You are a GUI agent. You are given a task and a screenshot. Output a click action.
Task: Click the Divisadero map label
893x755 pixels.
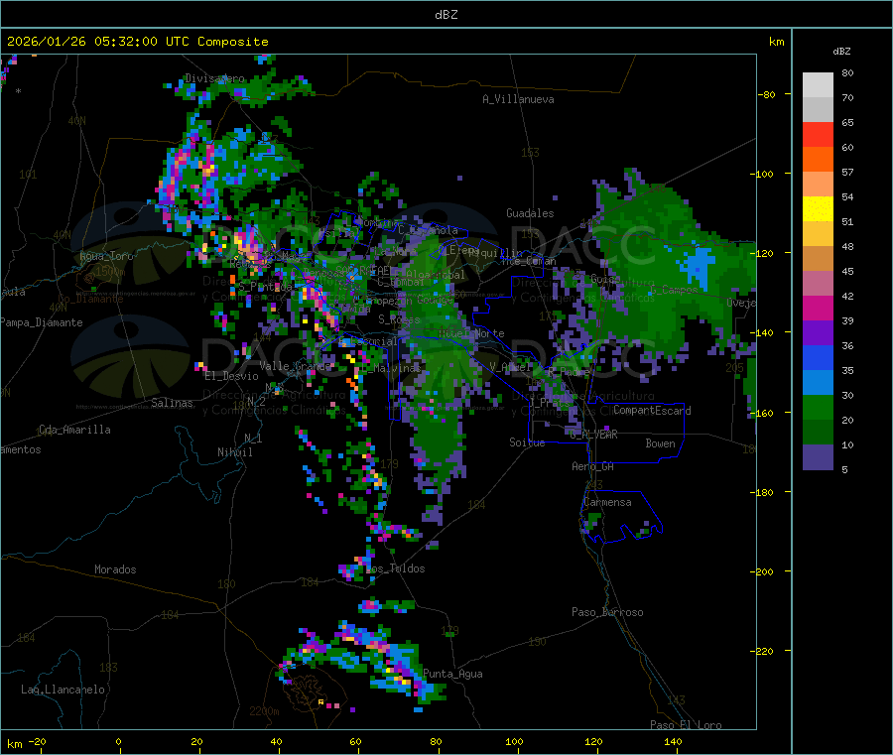(x=214, y=78)
